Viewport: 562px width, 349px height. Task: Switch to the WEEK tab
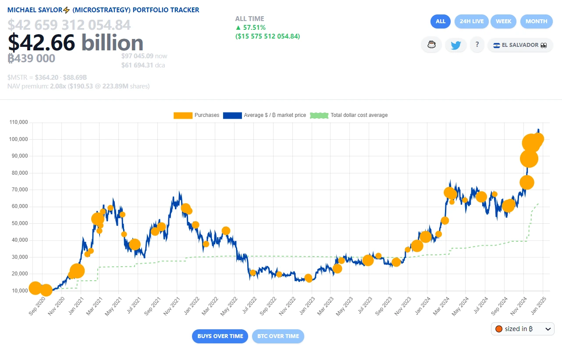[504, 21]
